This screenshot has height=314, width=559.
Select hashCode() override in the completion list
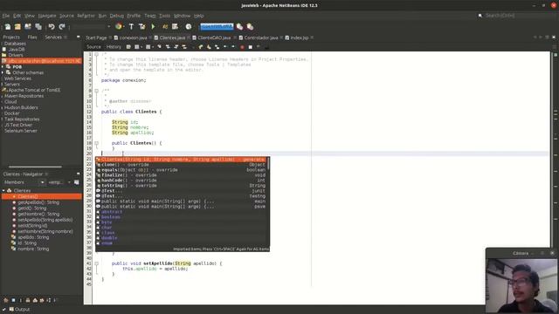click(x=181, y=181)
